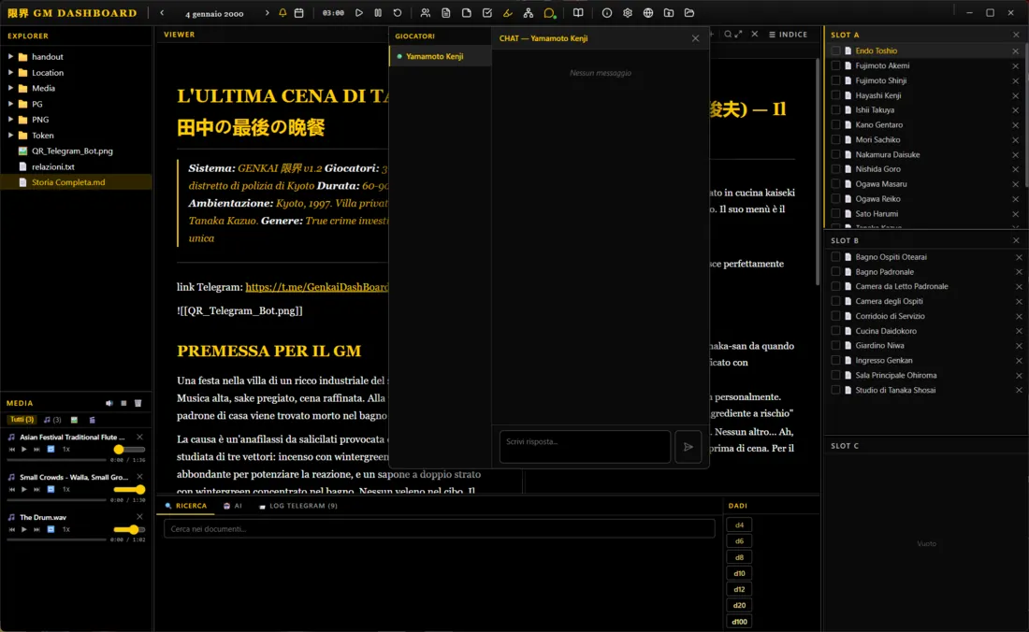Open the relationship graph icon
Screen dimensions: 1029x632
(x=529, y=13)
